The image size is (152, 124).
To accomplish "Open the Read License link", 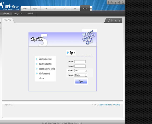I will pyautogui.click(x=109, y=105).
